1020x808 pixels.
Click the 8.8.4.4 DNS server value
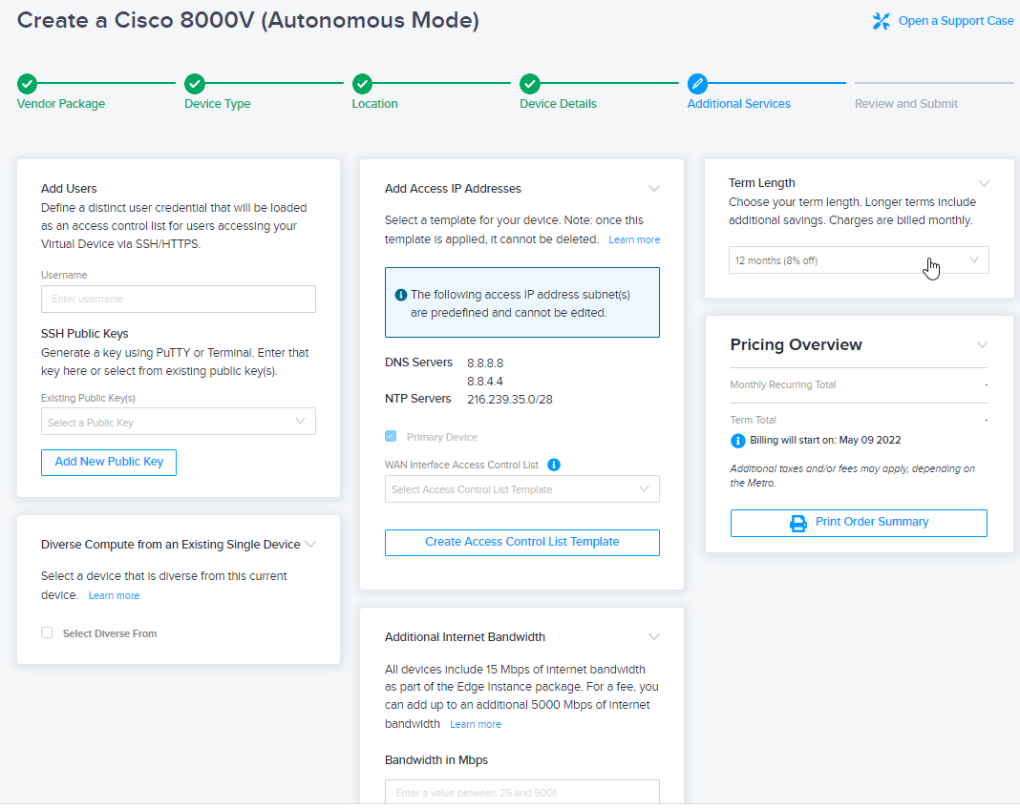[484, 382]
